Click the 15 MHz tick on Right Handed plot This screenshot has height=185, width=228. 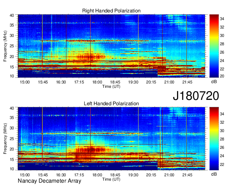[12, 67]
